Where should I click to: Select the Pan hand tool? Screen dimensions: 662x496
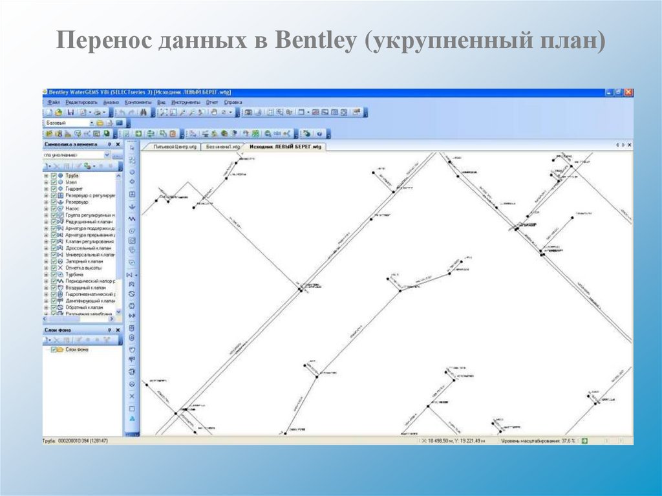pos(214,113)
